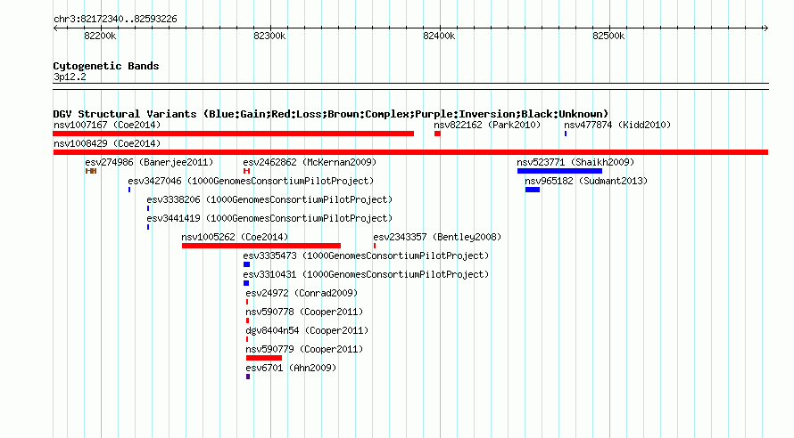Select the nsv965182 (Sudmant2013) blue bar
The width and height of the screenshot is (794, 438).
pos(533,190)
